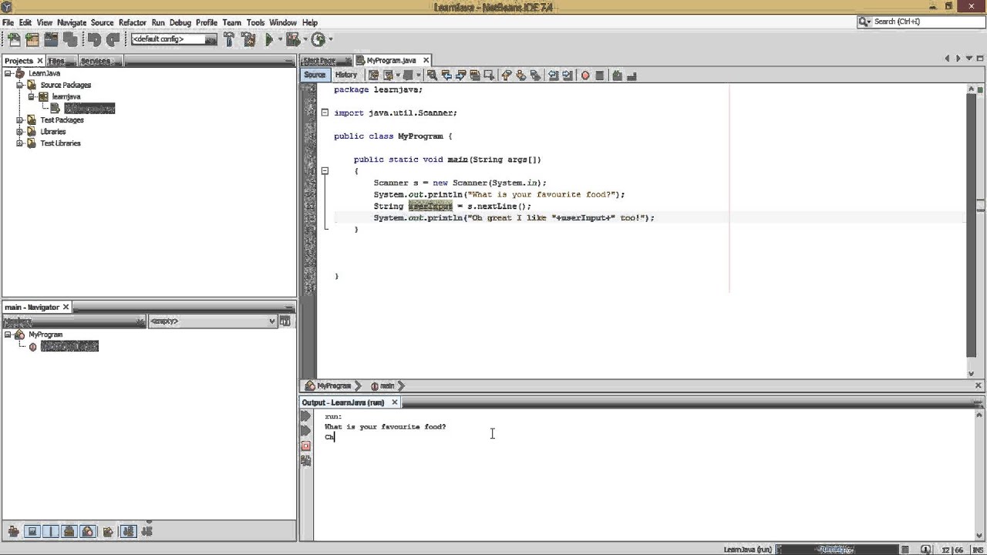Collapse the LearnJava project node
The width and height of the screenshot is (987, 555).
point(8,73)
